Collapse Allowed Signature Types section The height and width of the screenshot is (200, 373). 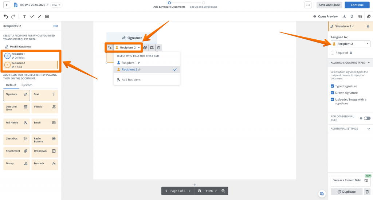[x=369, y=63]
